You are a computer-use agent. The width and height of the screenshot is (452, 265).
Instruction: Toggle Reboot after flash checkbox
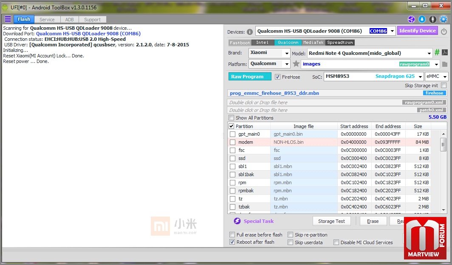(232, 242)
